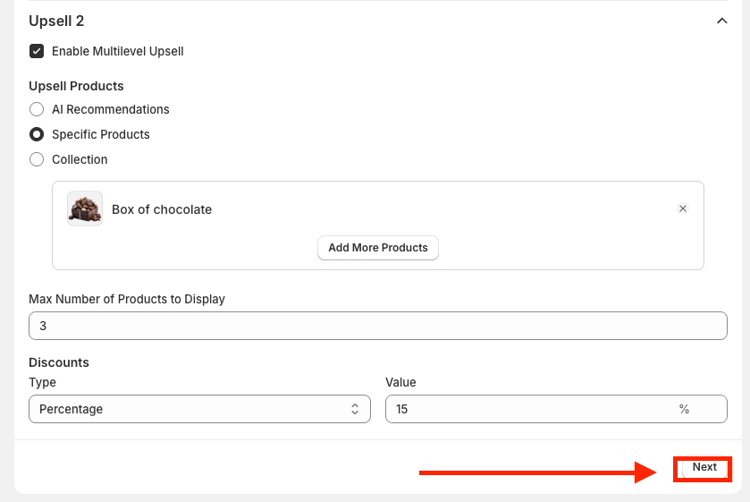The height and width of the screenshot is (502, 750).
Task: Click the Discounts section heading
Action: [x=59, y=362]
